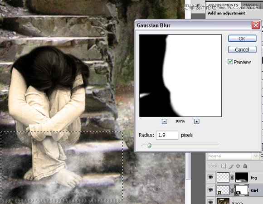The height and width of the screenshot is (204, 263).
Task: Toggle lock transparent pixels icon
Action: (224, 166)
